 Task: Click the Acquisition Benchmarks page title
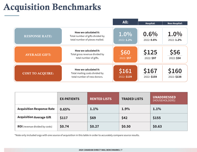(x=52, y=7)
